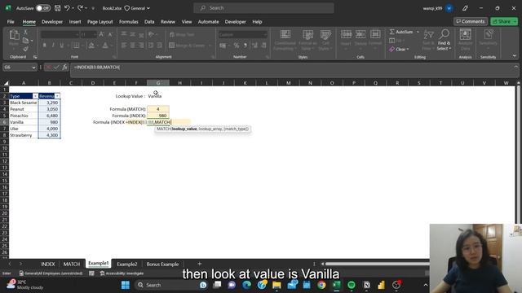Collapse the ribbon with the chevron
The height and width of the screenshot is (293, 522).
(515, 56)
